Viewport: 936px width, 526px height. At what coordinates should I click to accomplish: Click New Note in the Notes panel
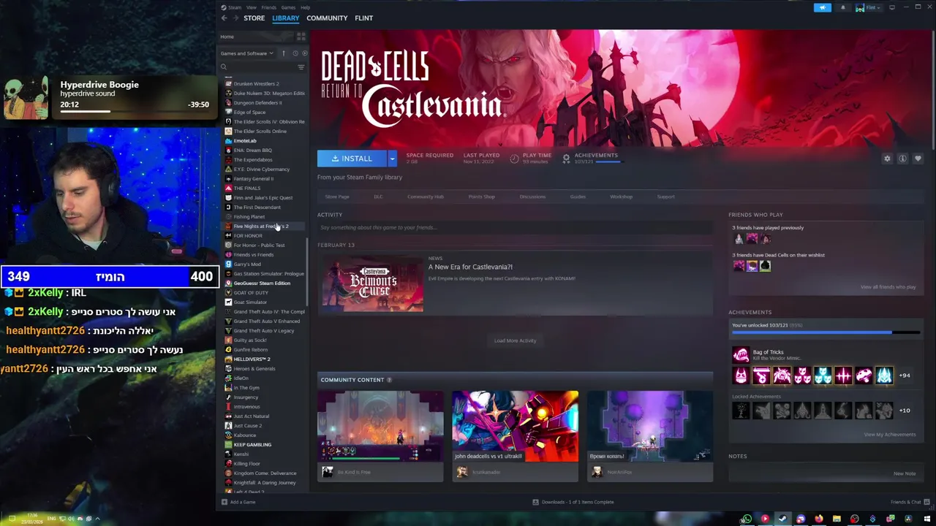[905, 473]
